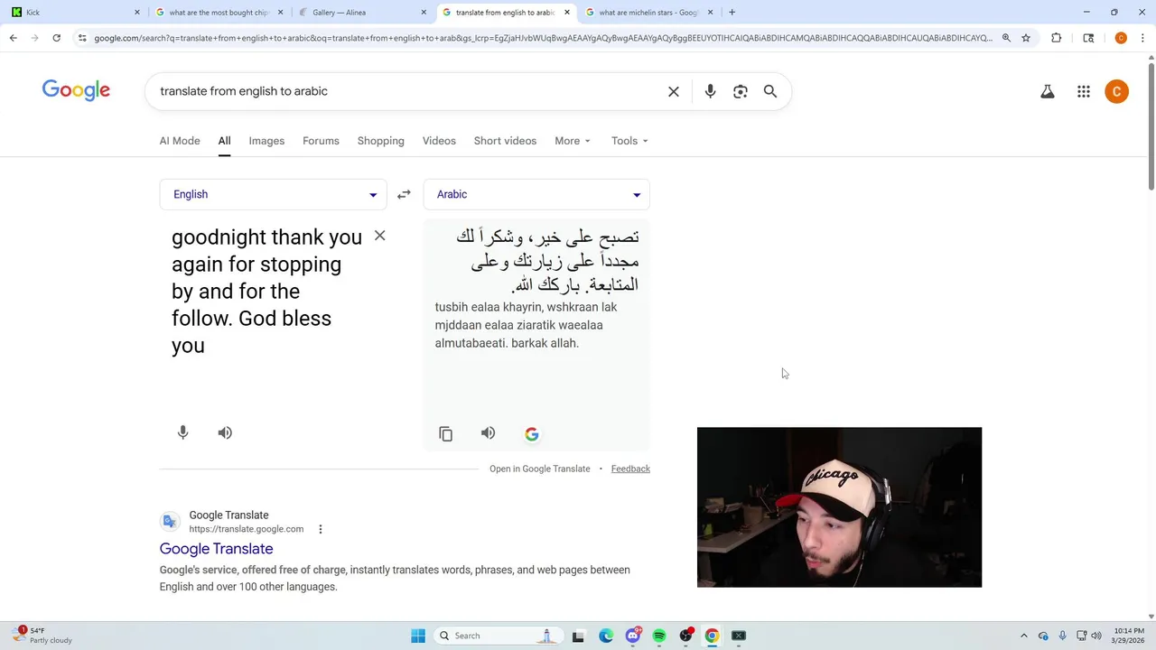Expand the Tools options
Screen dimensions: 1156x650
point(629,141)
